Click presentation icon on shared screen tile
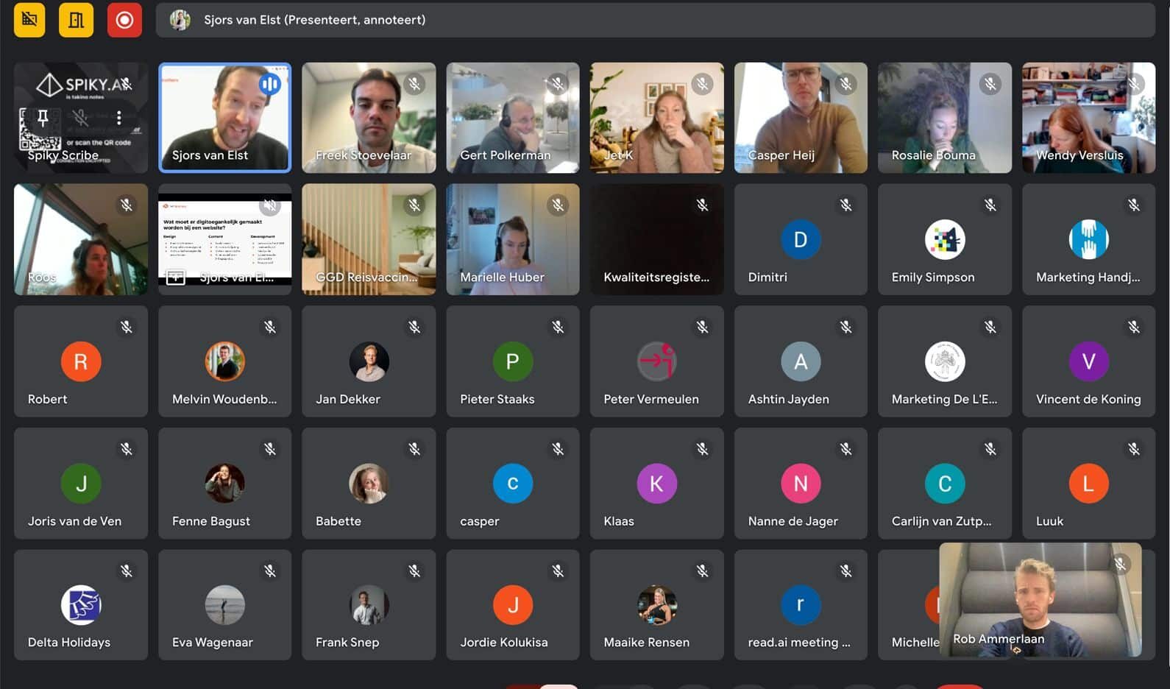This screenshot has height=689, width=1170. click(x=176, y=278)
